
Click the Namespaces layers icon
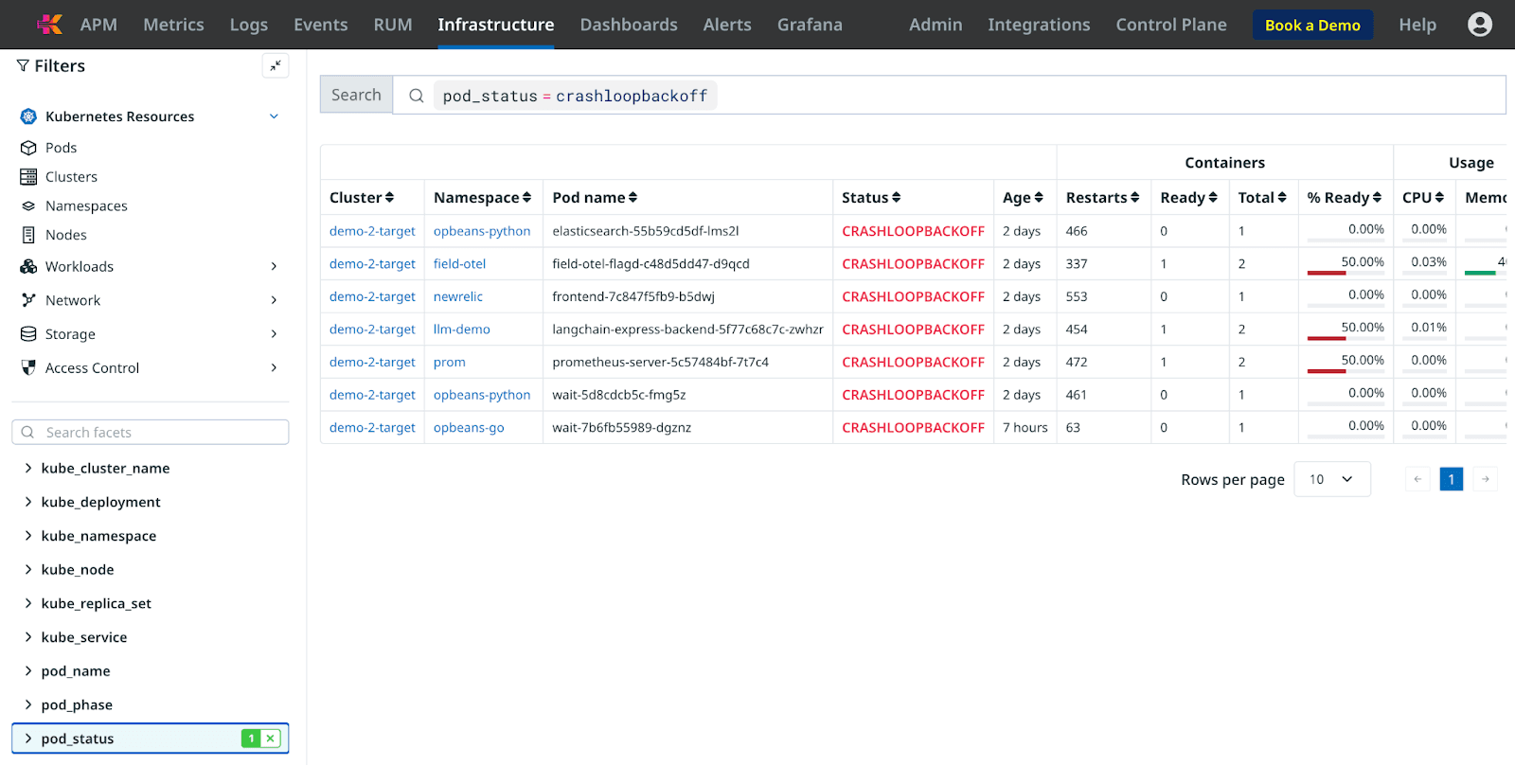pyautogui.click(x=28, y=206)
